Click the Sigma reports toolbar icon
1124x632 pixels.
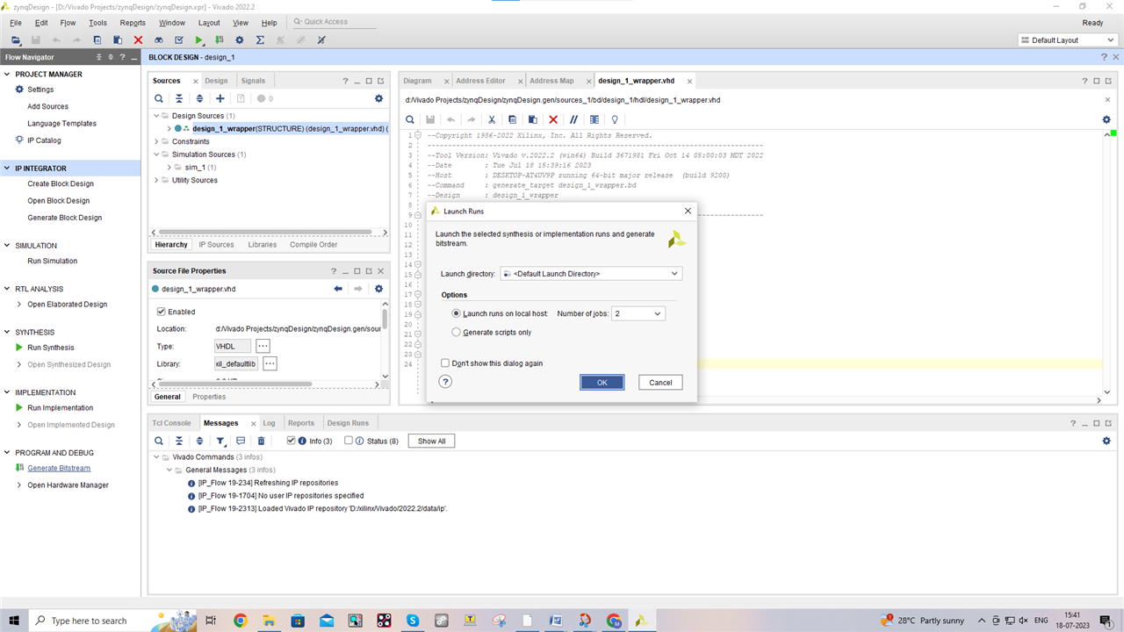pyautogui.click(x=260, y=40)
